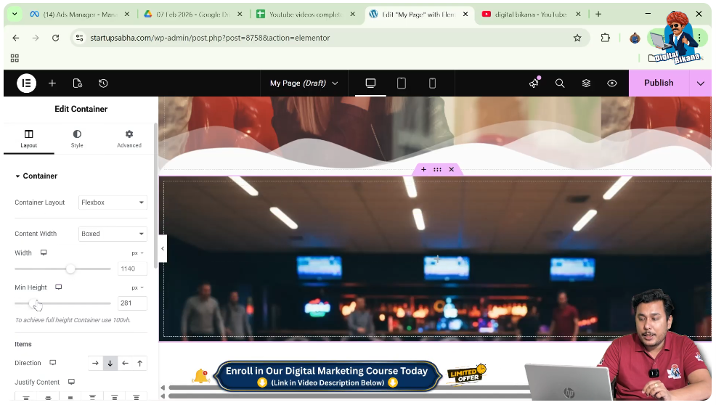Click the Publish button
The height and width of the screenshot is (405, 716).
coord(659,83)
